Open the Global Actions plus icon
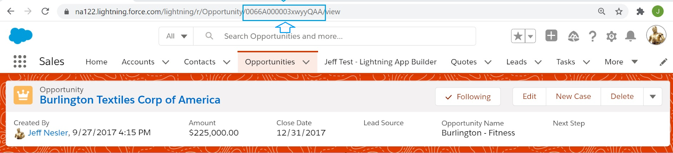673x153 pixels. click(x=551, y=36)
